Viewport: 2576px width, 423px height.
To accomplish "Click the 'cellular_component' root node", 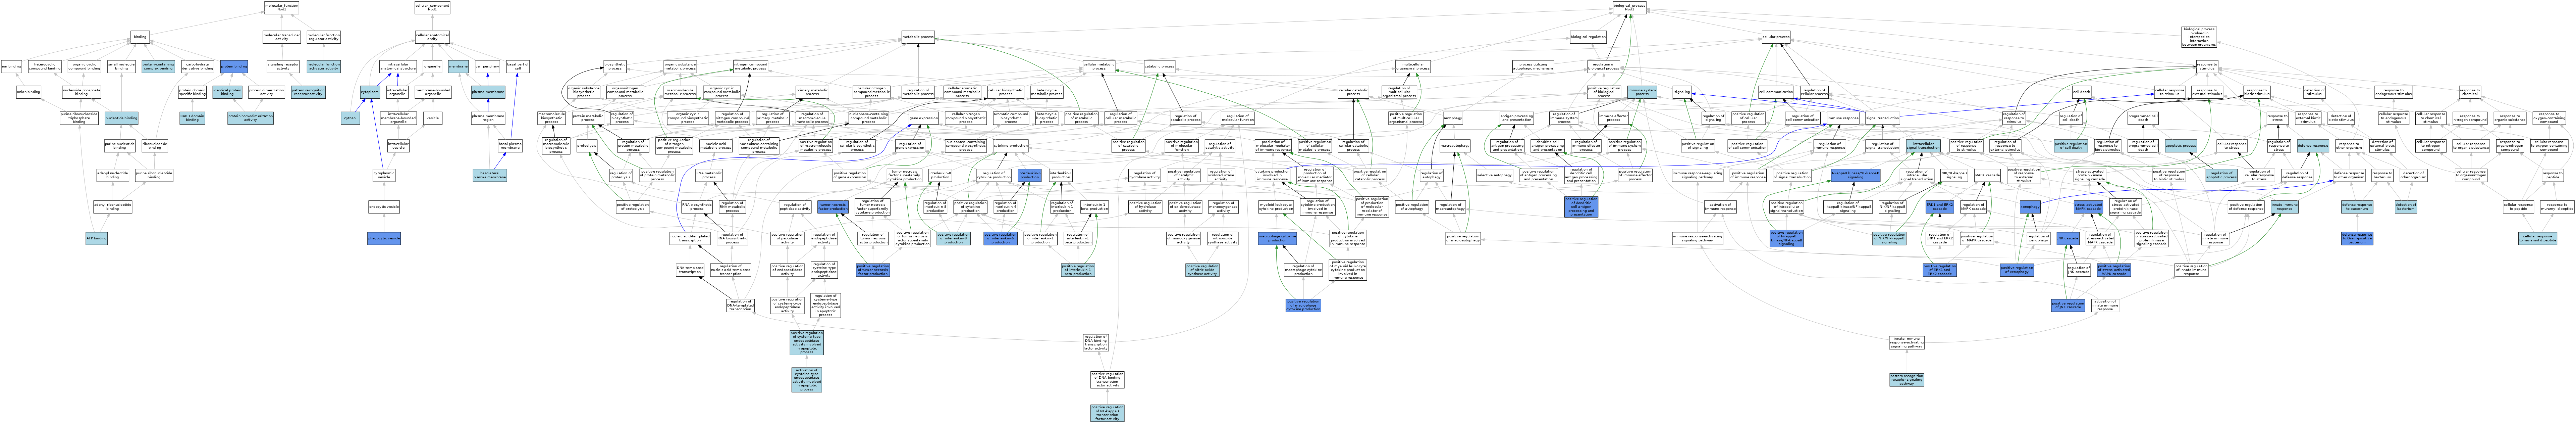I will pyautogui.click(x=432, y=8).
